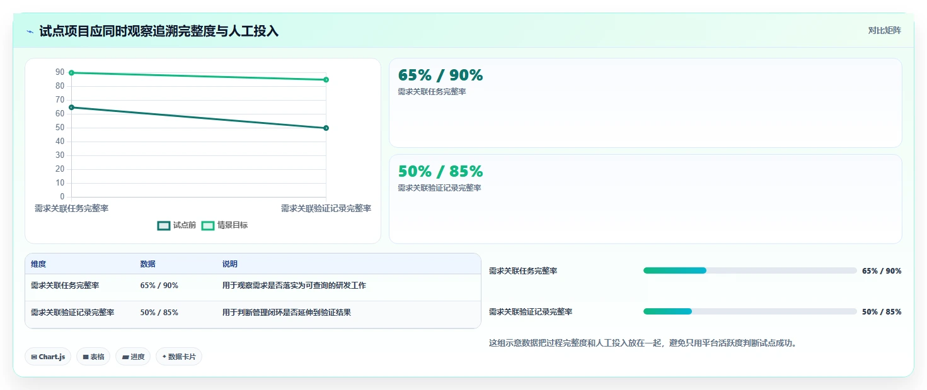Click the 数据卡片 tag chip
Image resolution: width=927 pixels, height=390 pixels.
coord(179,357)
